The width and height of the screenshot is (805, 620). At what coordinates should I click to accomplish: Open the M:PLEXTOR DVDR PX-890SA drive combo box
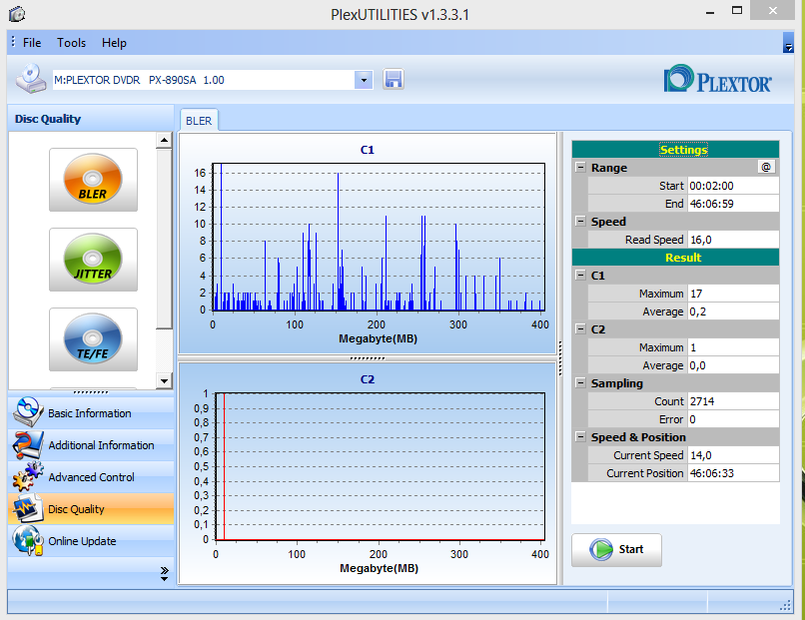213,80
